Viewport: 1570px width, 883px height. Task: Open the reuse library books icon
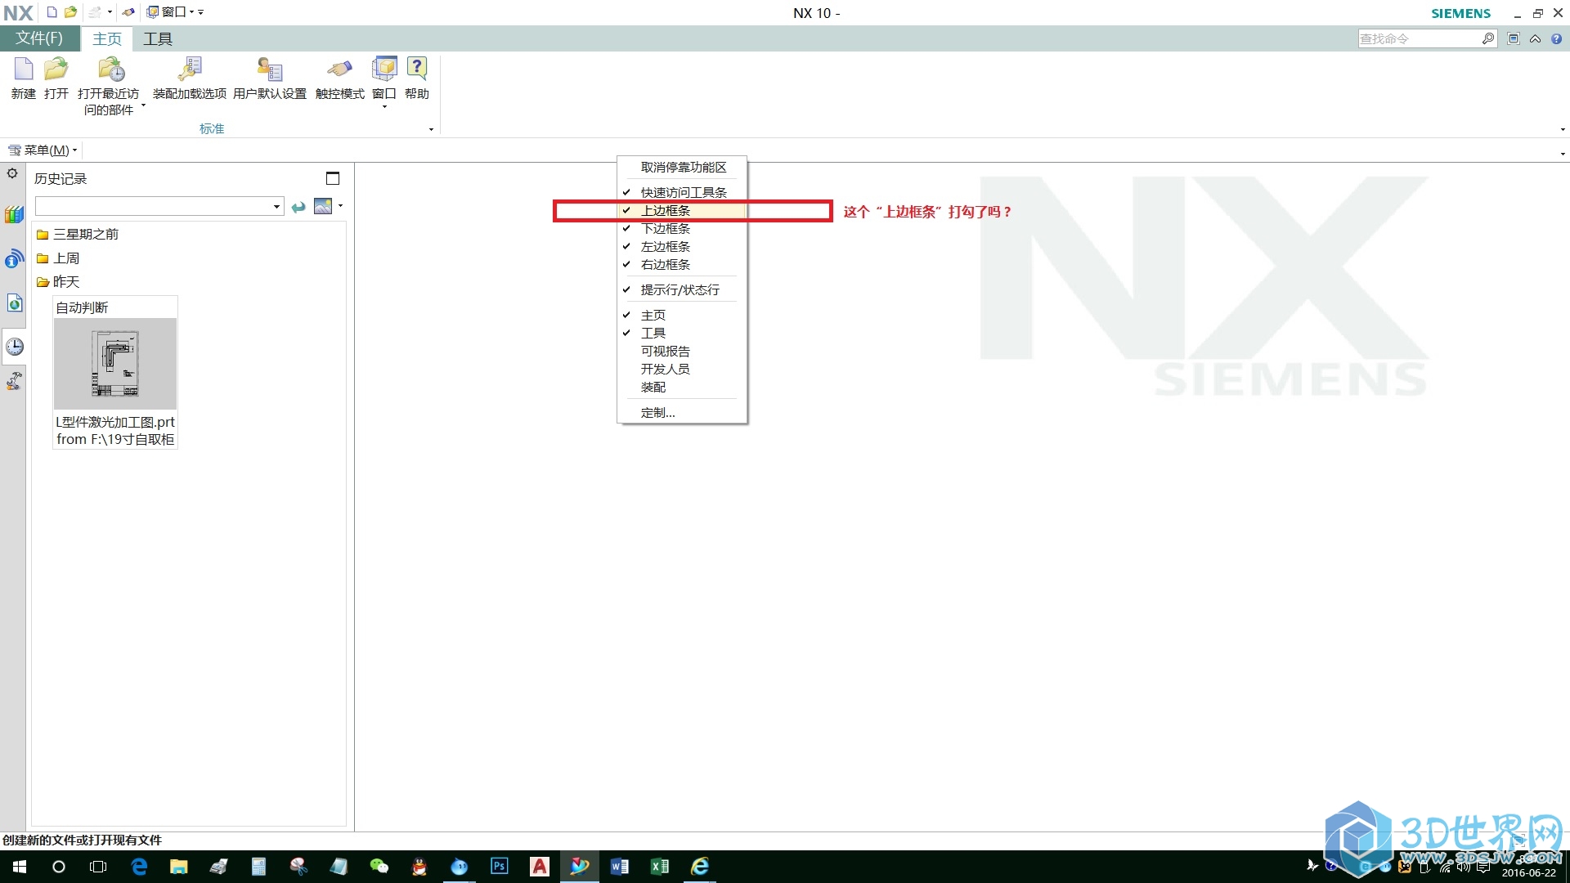click(x=14, y=215)
